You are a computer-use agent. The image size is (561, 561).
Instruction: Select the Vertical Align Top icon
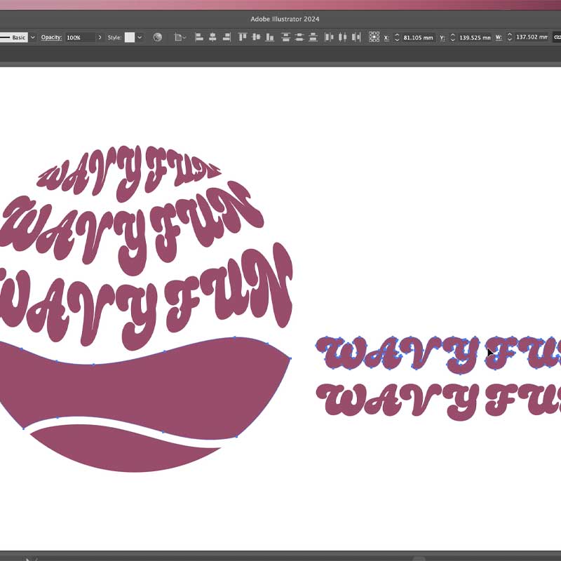tap(243, 36)
